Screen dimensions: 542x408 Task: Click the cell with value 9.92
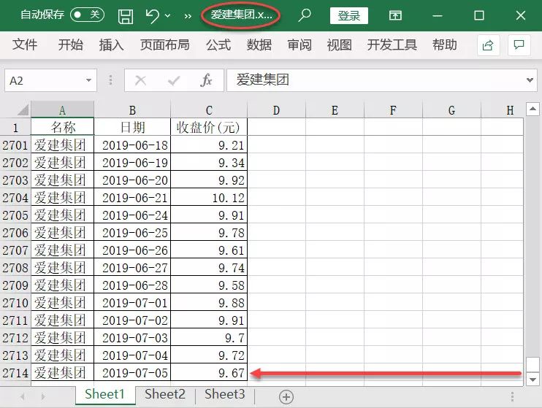coord(209,180)
